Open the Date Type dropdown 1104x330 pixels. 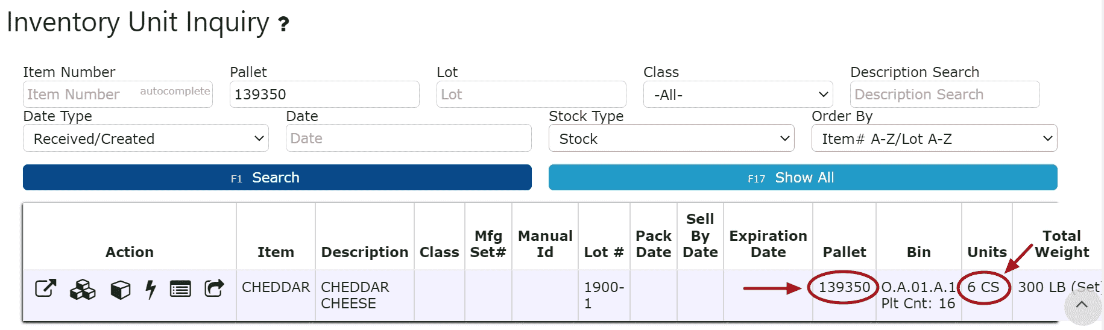[145, 139]
